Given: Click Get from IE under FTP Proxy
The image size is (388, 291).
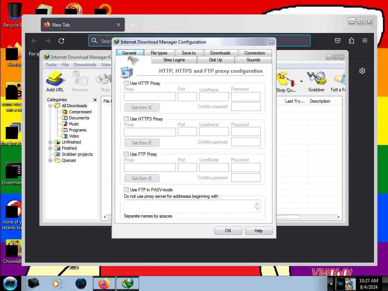Looking at the screenshot, I should point(142,178).
